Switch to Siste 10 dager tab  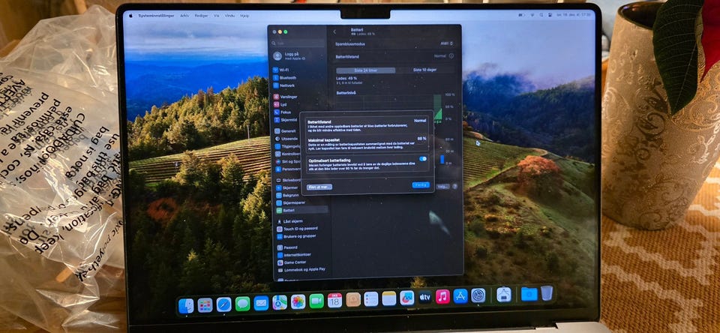424,70
